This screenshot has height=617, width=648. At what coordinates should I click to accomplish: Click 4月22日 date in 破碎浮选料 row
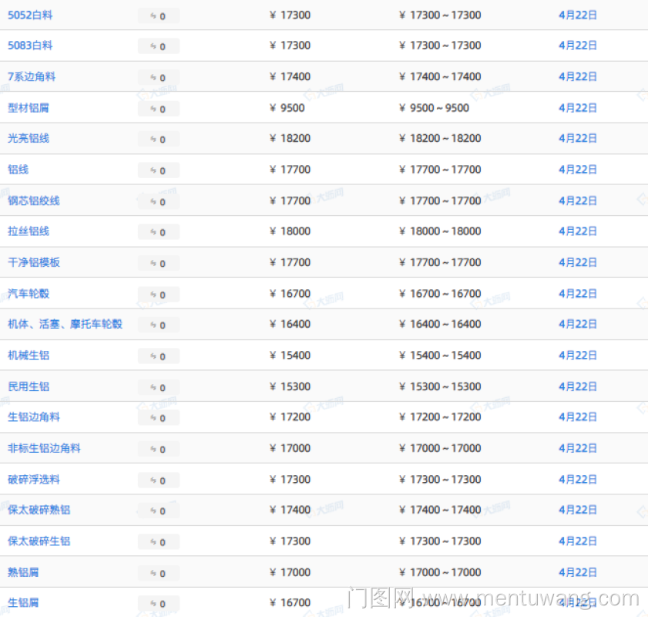tap(577, 479)
